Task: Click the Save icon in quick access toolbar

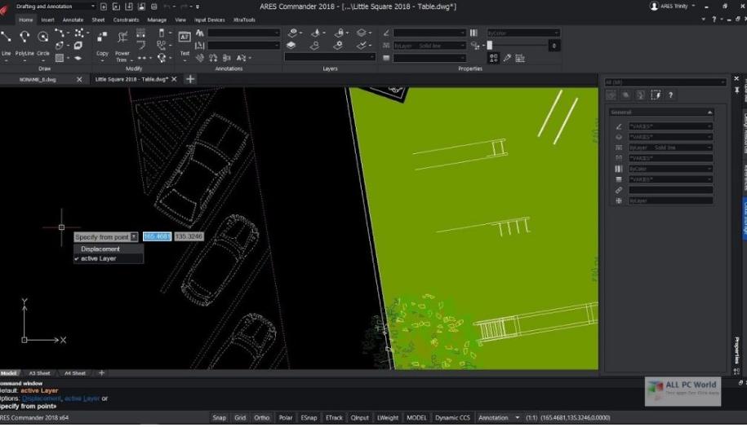Action: click(129, 7)
